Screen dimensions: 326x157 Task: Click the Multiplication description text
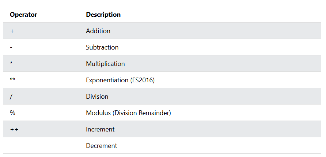(x=105, y=64)
